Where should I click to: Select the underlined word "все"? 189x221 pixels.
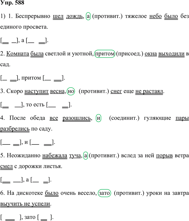54,118
